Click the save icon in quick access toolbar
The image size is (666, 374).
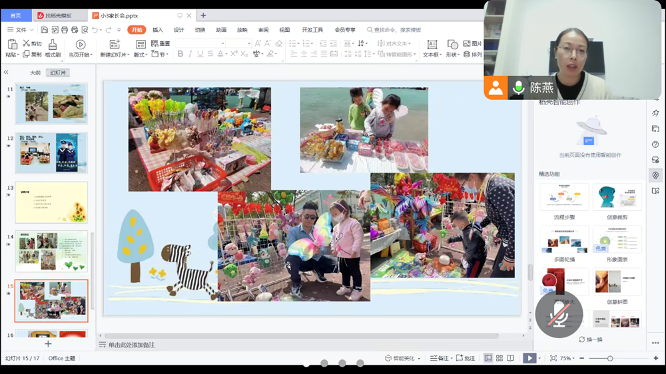(x=44, y=30)
